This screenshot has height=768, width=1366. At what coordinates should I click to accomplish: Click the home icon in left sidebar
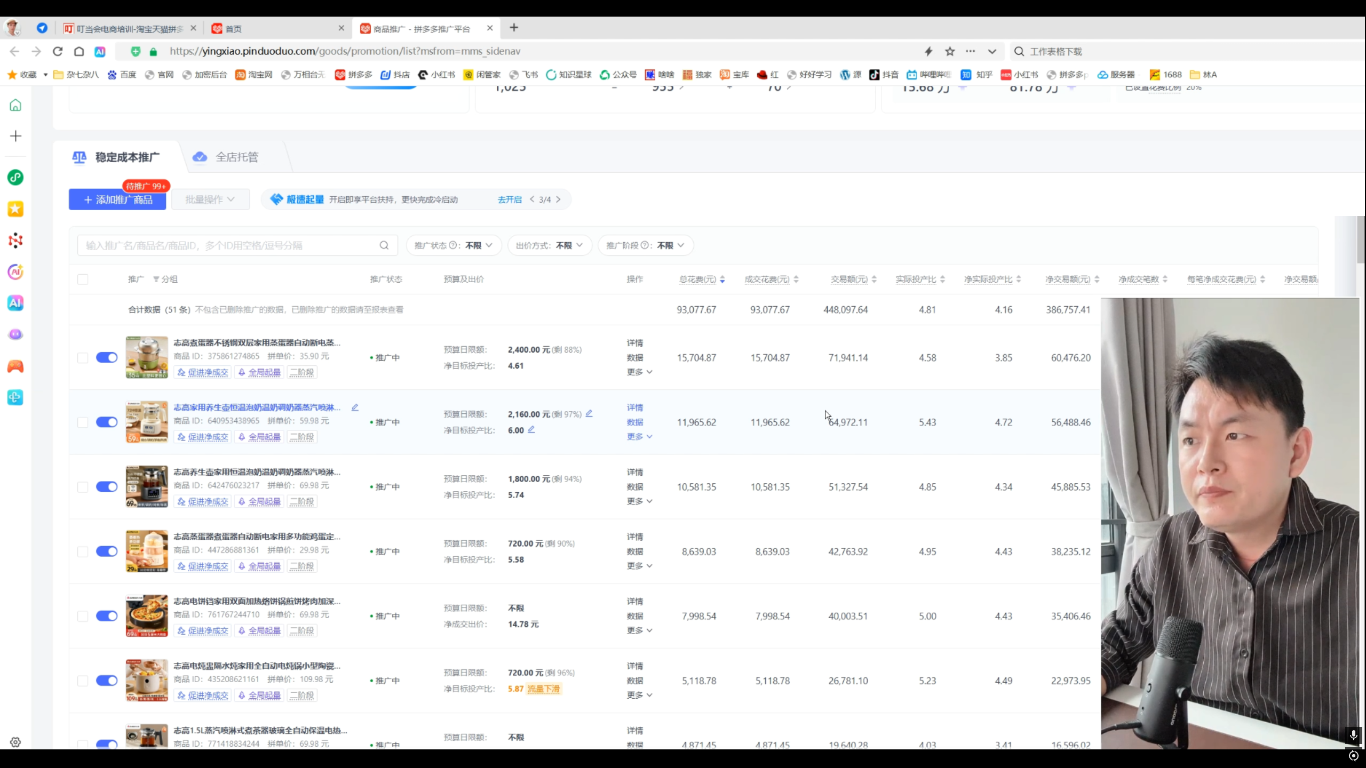(x=15, y=105)
